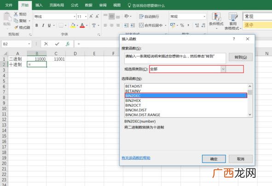Select BINOM.DIST in function list
Viewport: 272px width, 186px height.
(x=185, y=110)
